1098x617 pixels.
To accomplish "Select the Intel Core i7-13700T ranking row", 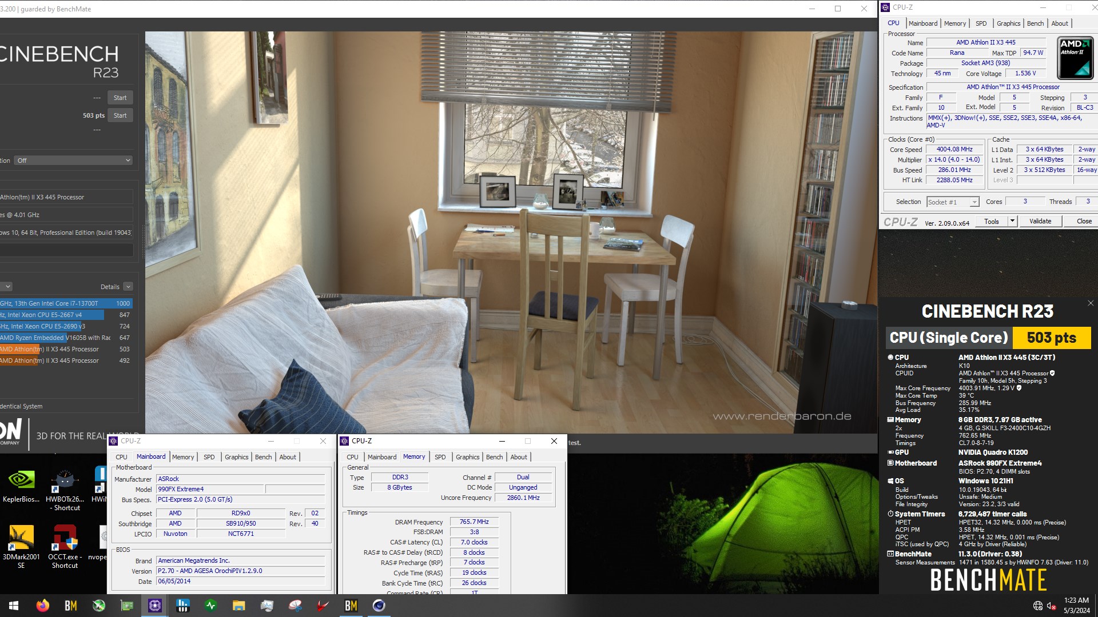I will 66,303.
